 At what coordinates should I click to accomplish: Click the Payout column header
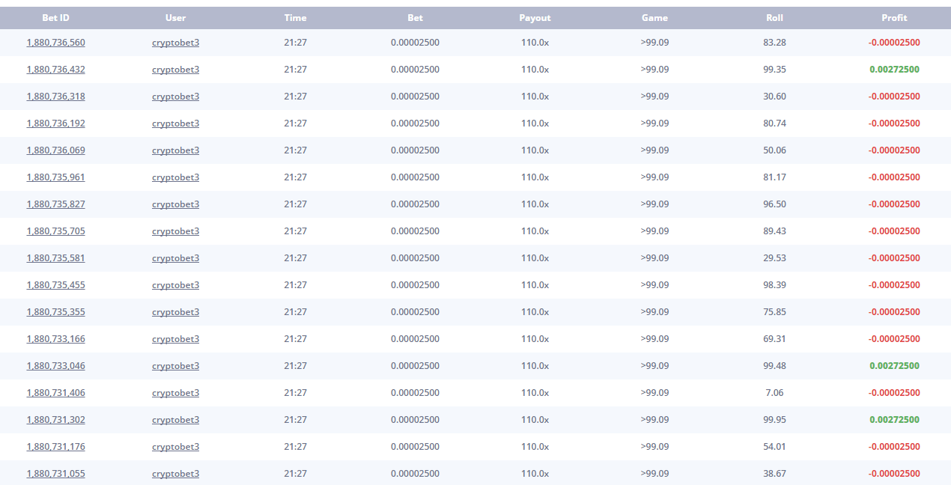pos(535,18)
